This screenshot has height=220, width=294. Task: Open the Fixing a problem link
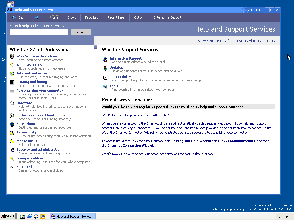pyautogui.click(x=30, y=158)
